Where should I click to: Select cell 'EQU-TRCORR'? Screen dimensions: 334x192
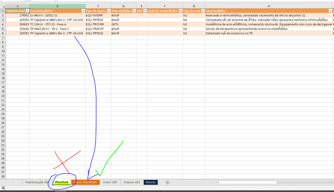point(98,24)
